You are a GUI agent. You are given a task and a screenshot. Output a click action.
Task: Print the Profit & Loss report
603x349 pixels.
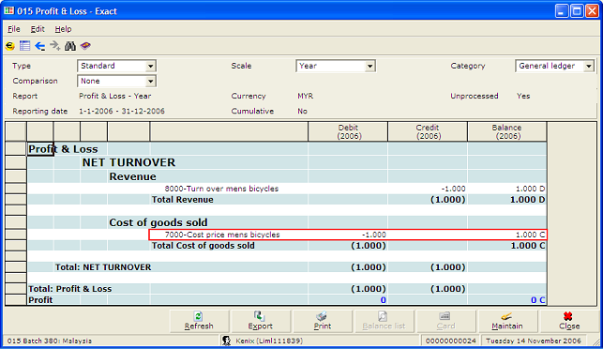point(323,321)
